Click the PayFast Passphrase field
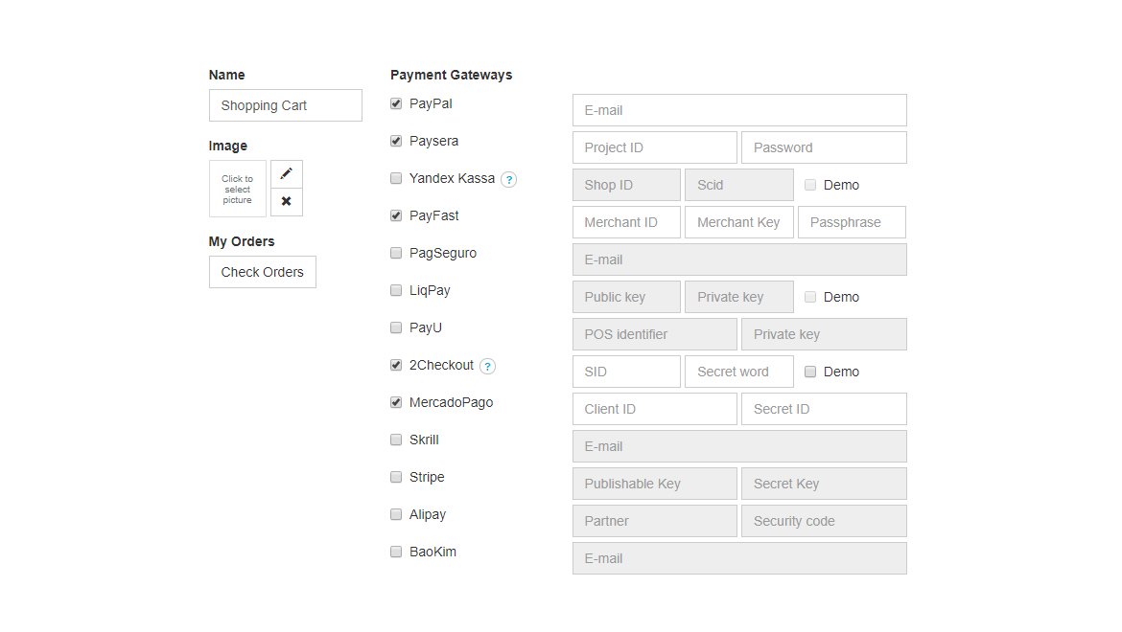Viewport: 1122px width, 632px height. click(852, 222)
